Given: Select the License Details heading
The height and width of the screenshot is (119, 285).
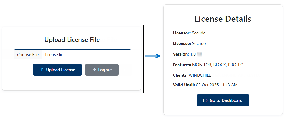Looking at the screenshot, I should tap(223, 19).
